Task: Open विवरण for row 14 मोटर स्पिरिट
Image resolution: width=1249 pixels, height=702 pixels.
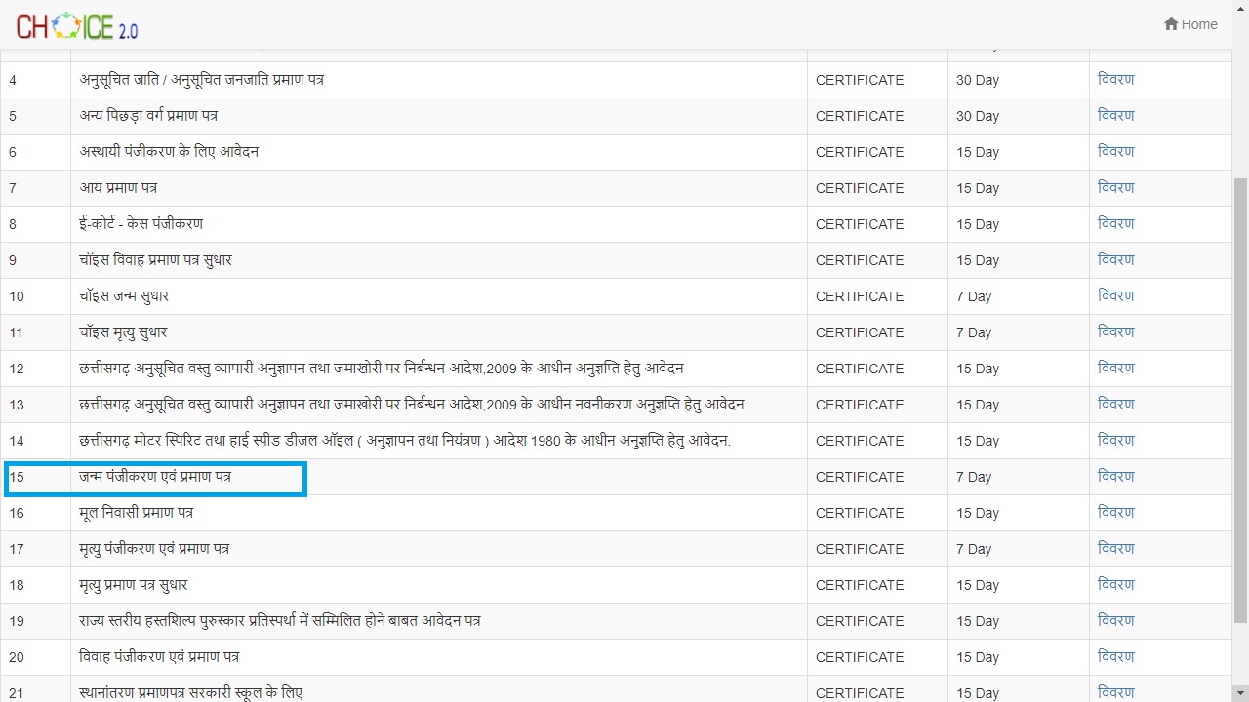Action: pyautogui.click(x=1115, y=441)
